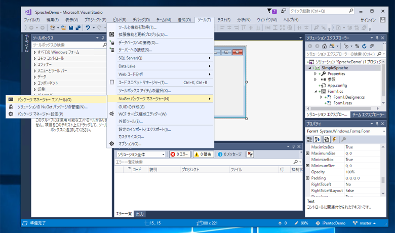Click the master branch in status bar
The image size is (395, 233).
coord(364,223)
